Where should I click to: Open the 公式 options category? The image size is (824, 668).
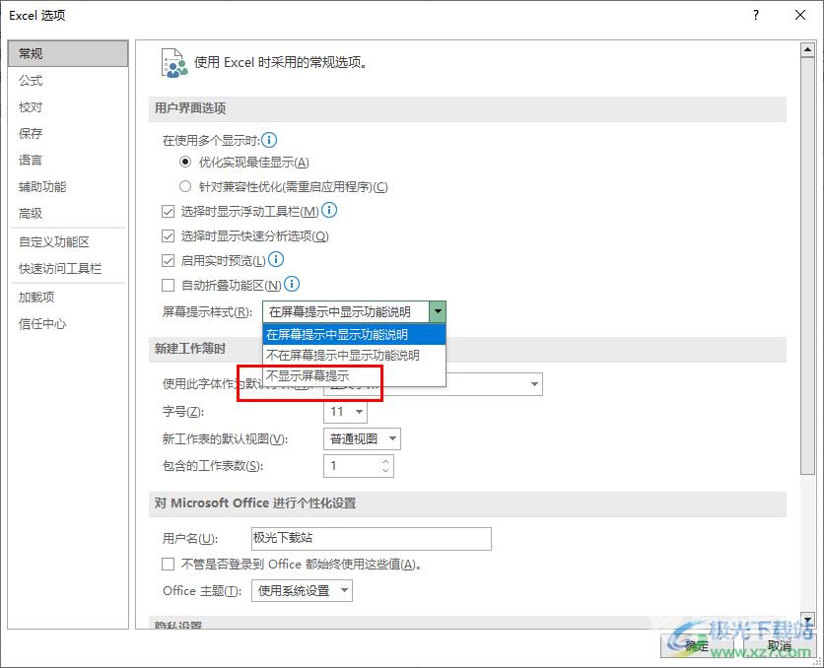click(x=68, y=81)
